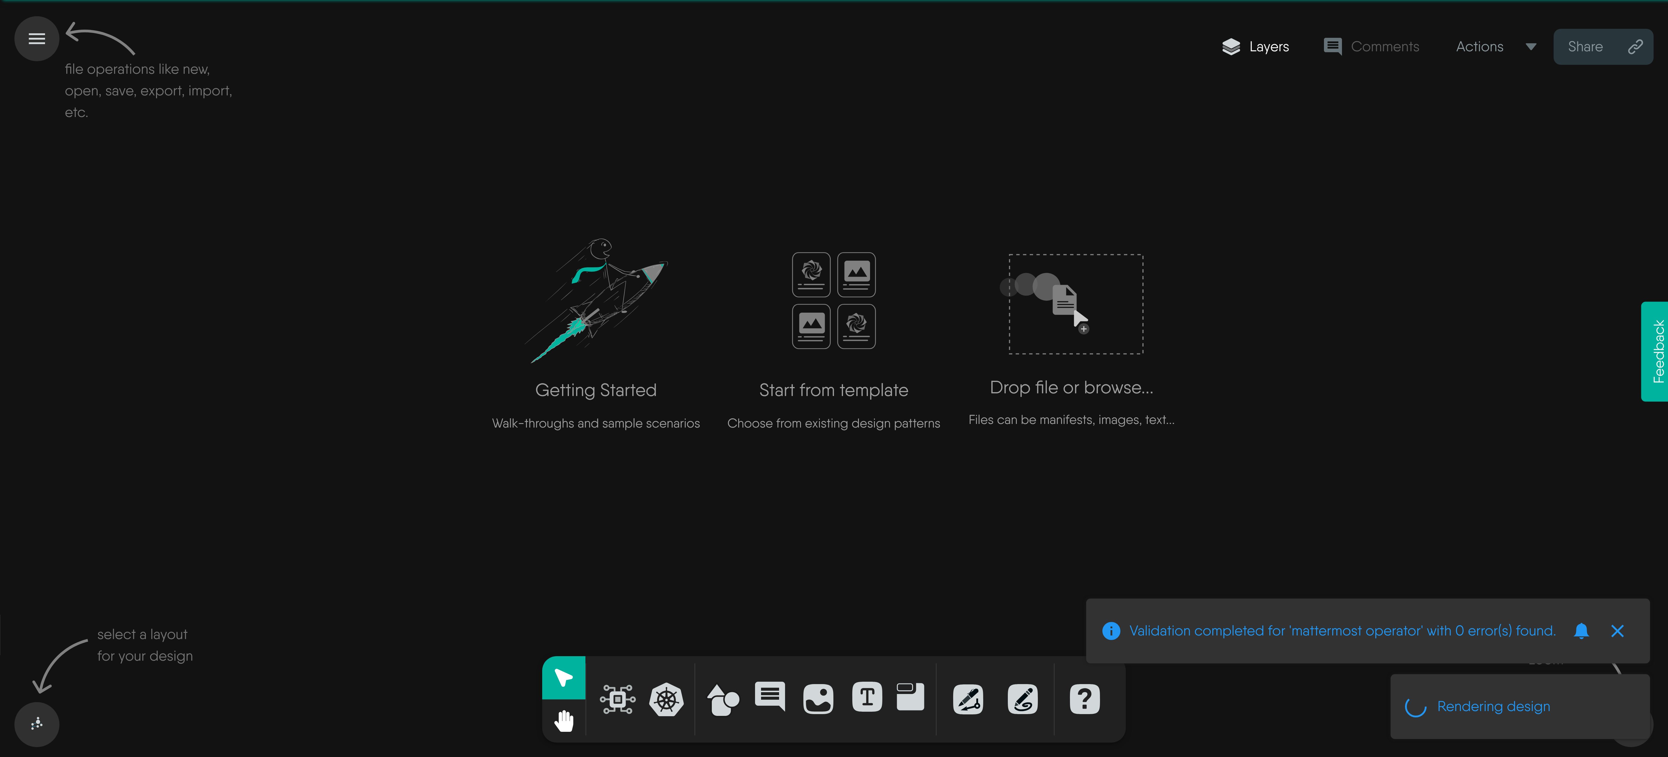Select the freehand pencil draw tool
Screen dimensions: 1668x757
tap(1023, 699)
